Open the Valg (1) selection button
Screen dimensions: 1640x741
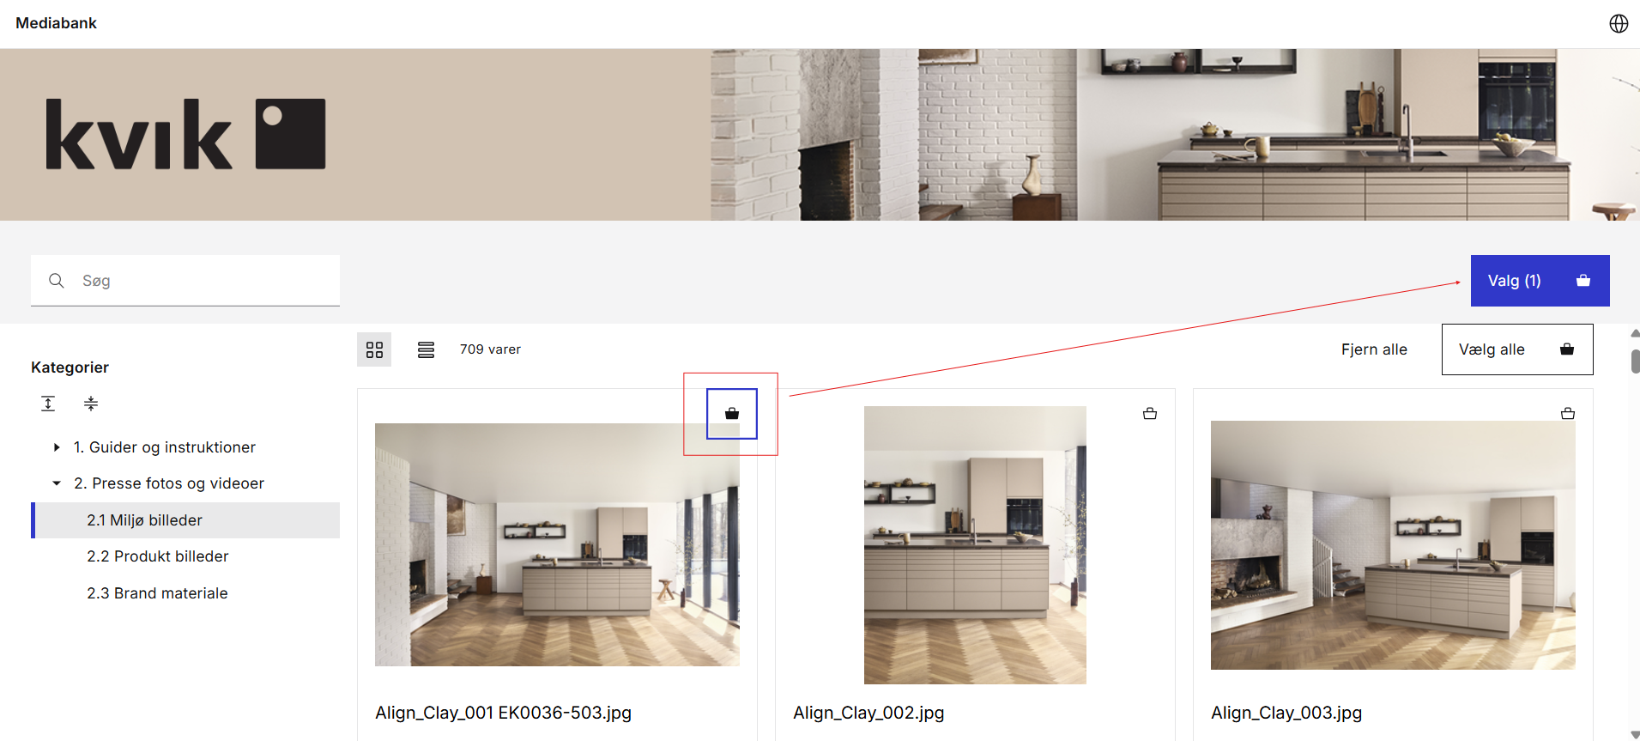coord(1540,281)
